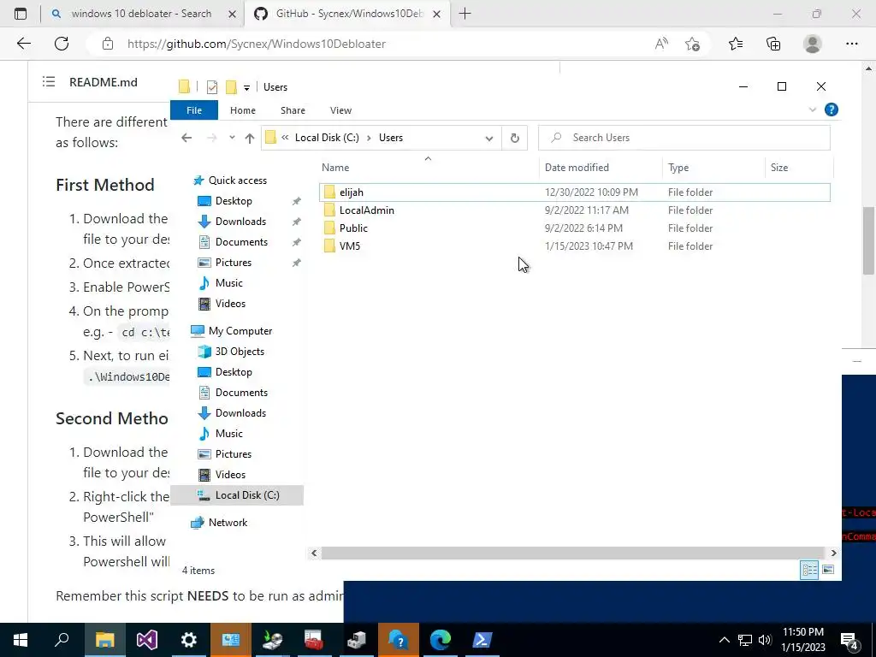The height and width of the screenshot is (657, 876).
Task: Switch to large icons view layout
Action: tap(828, 570)
